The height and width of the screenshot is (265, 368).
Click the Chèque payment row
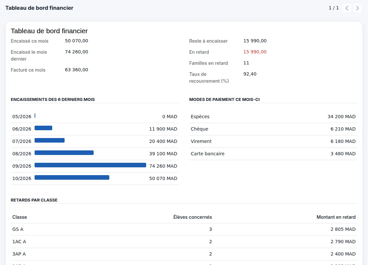[273, 129]
